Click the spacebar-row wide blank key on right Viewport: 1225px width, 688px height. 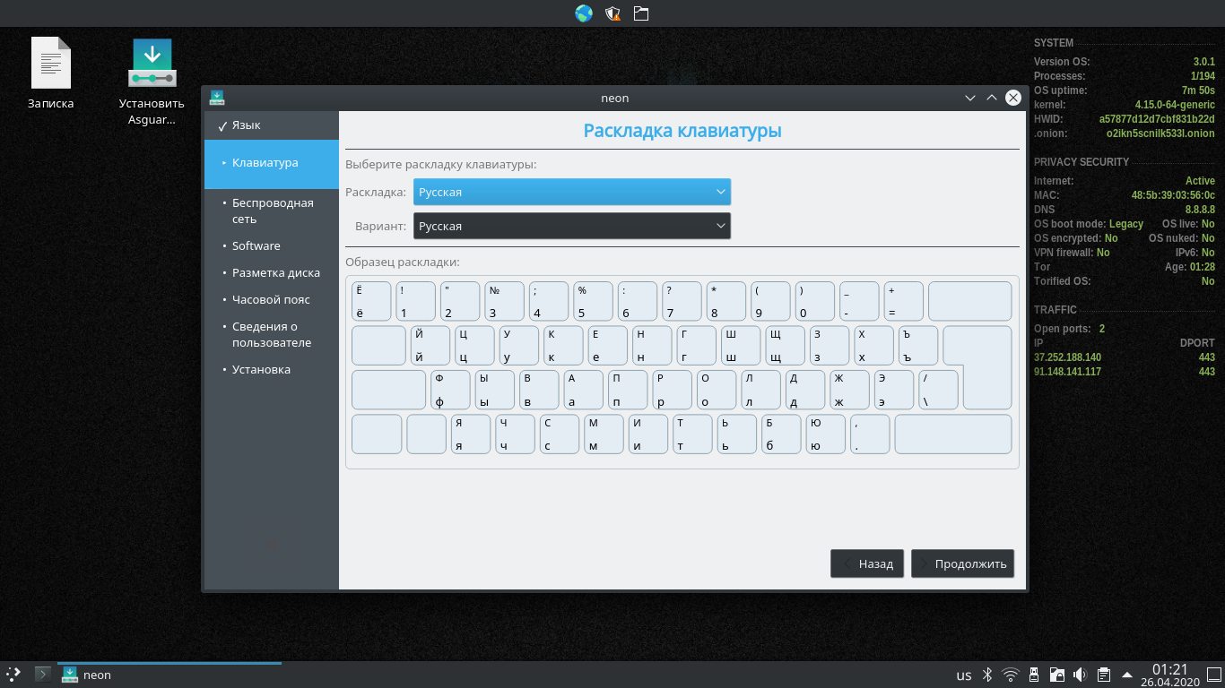coord(952,434)
